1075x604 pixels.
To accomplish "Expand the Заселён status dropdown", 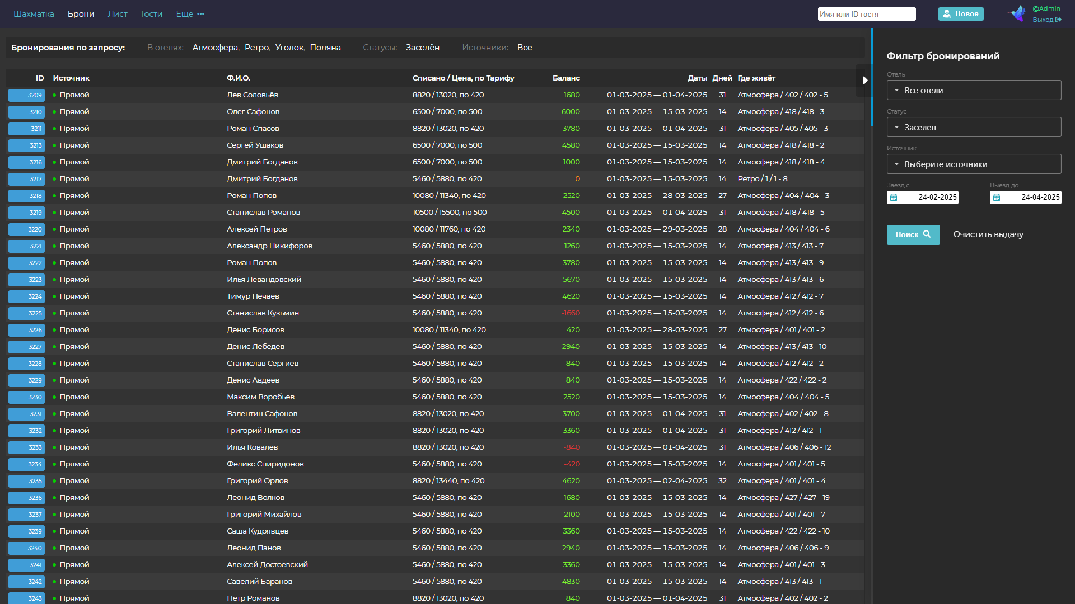I will (x=974, y=127).
